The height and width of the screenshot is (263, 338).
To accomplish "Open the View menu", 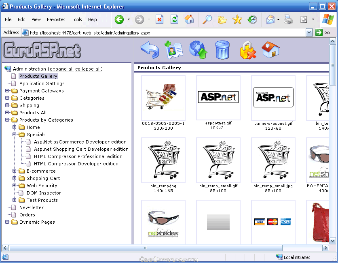I will (x=36, y=19).
